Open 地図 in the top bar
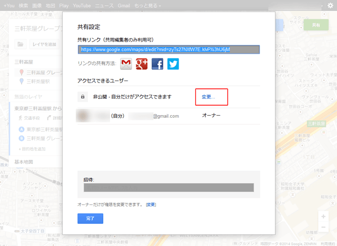This screenshot has width=337, height=246. pyautogui.click(x=51, y=6)
